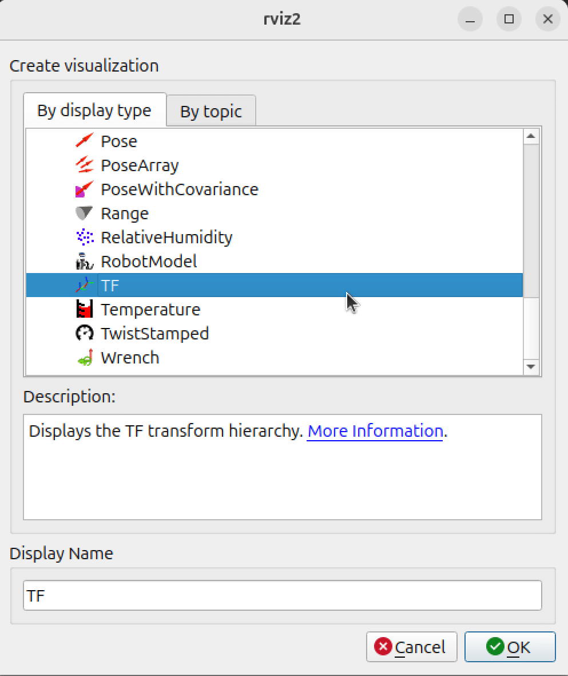Select the Pose display type icon
The height and width of the screenshot is (676, 568).
point(85,141)
